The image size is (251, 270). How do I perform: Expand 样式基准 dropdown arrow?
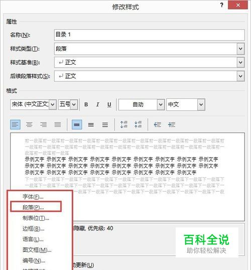pyautogui.click(x=240, y=62)
